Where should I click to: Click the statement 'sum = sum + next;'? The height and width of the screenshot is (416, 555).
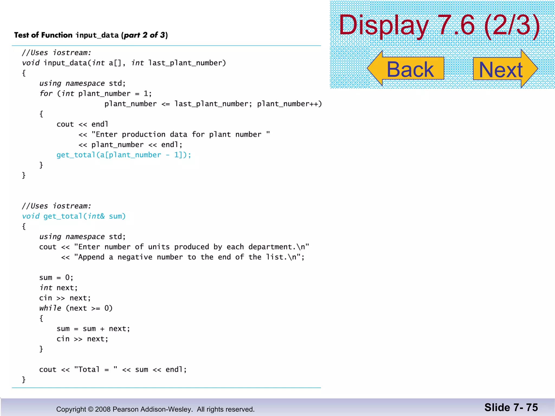93,329
